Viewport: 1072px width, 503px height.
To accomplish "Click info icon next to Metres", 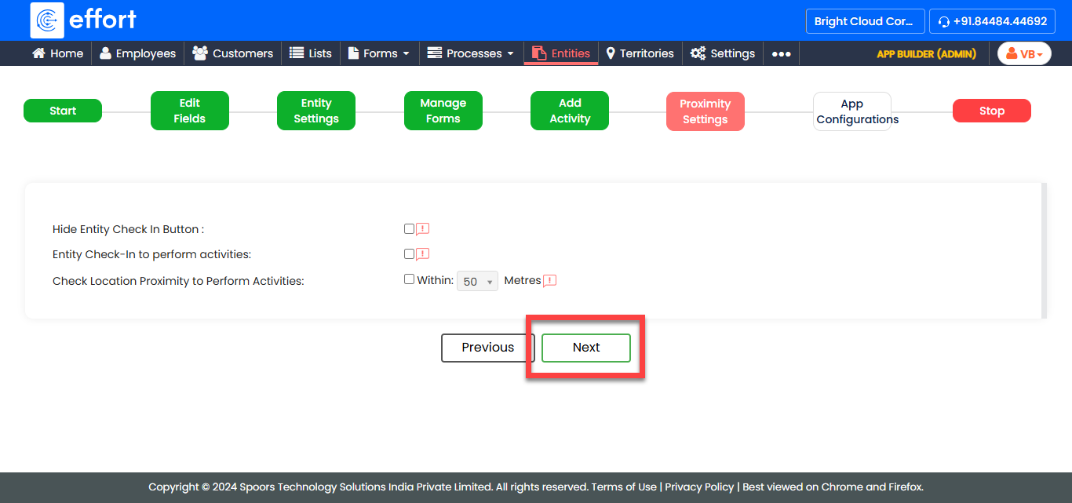I will click(x=550, y=281).
